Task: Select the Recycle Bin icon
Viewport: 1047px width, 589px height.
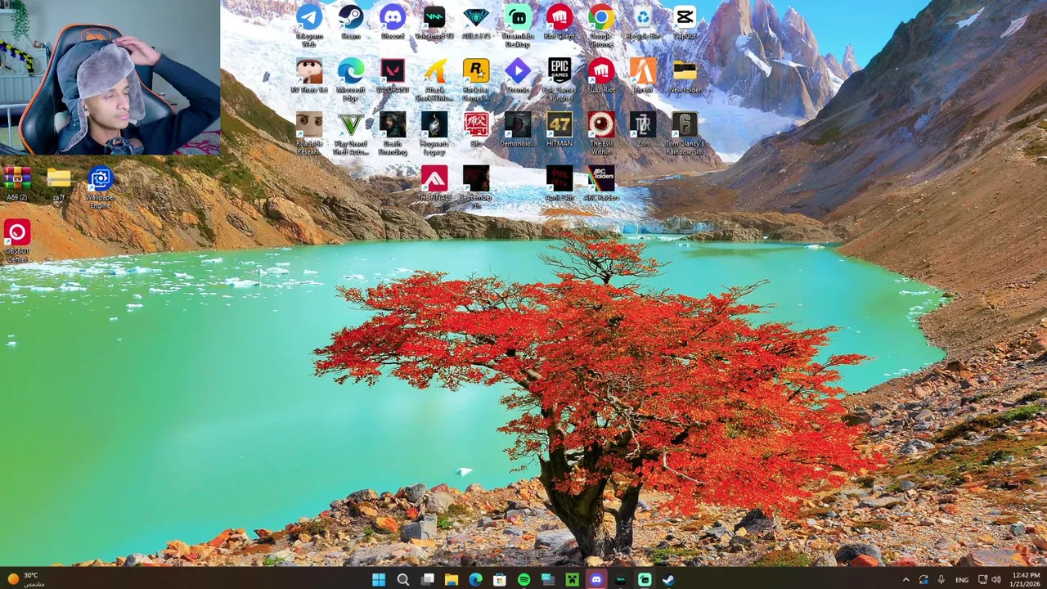Action: click(x=643, y=22)
